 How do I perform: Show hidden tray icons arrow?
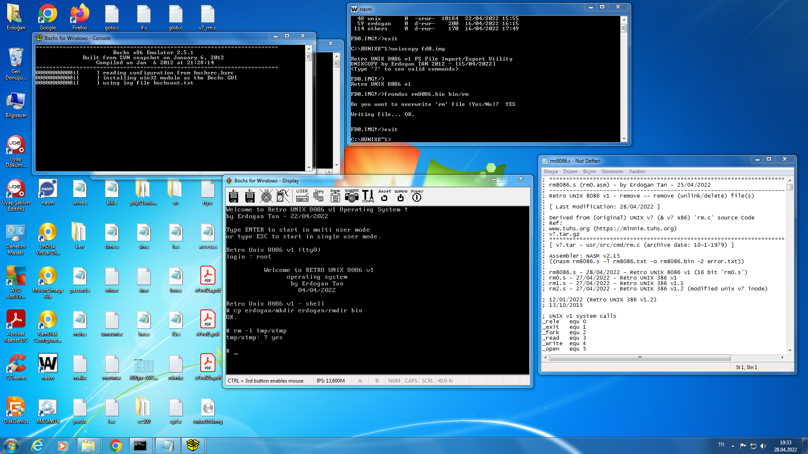(x=733, y=446)
